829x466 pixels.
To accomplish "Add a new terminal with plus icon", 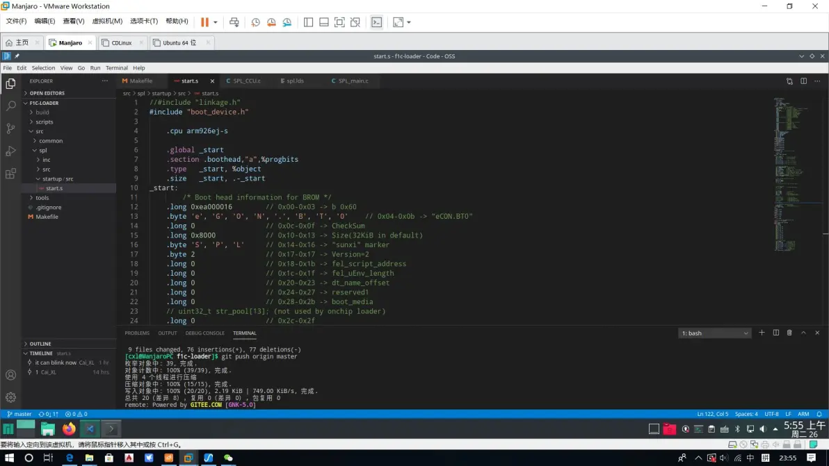I will coord(762,333).
